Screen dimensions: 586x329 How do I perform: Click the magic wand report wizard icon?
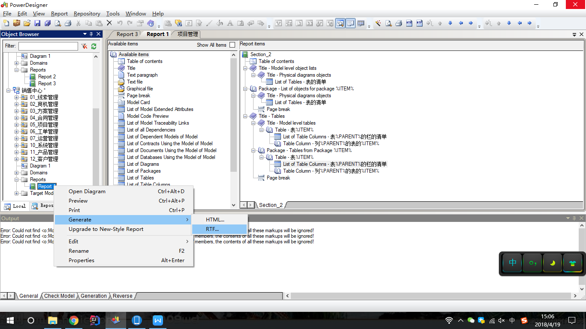tap(378, 23)
